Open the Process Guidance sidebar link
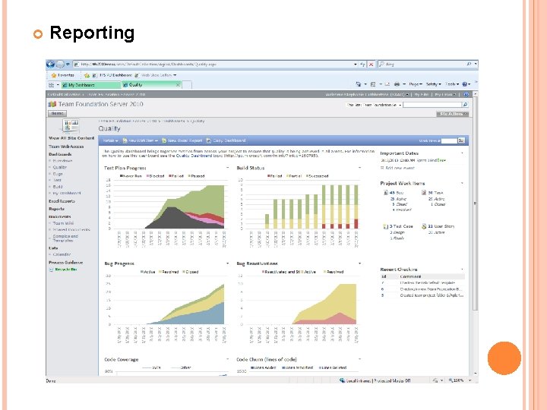This screenshot has width=547, height=410. [66, 263]
